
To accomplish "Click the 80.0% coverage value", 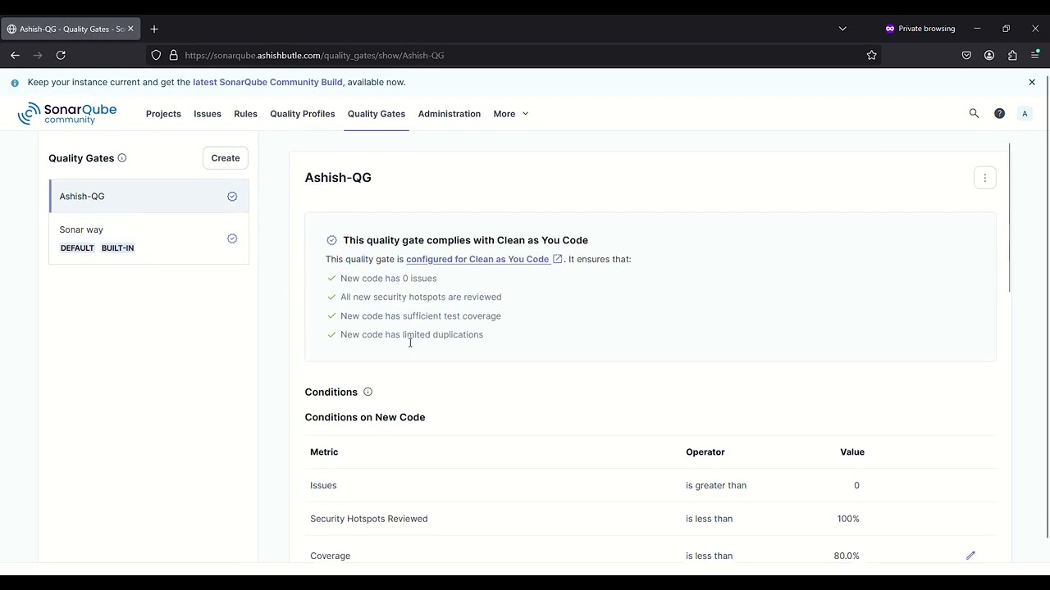I will pos(847,556).
